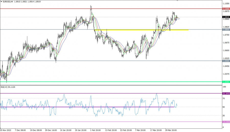Click the green 1.0300 price level tag
230x132 pixels.
226,82
